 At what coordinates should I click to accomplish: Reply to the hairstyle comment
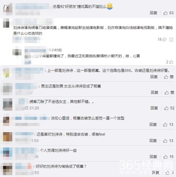pyautogui.click(x=153, y=125)
